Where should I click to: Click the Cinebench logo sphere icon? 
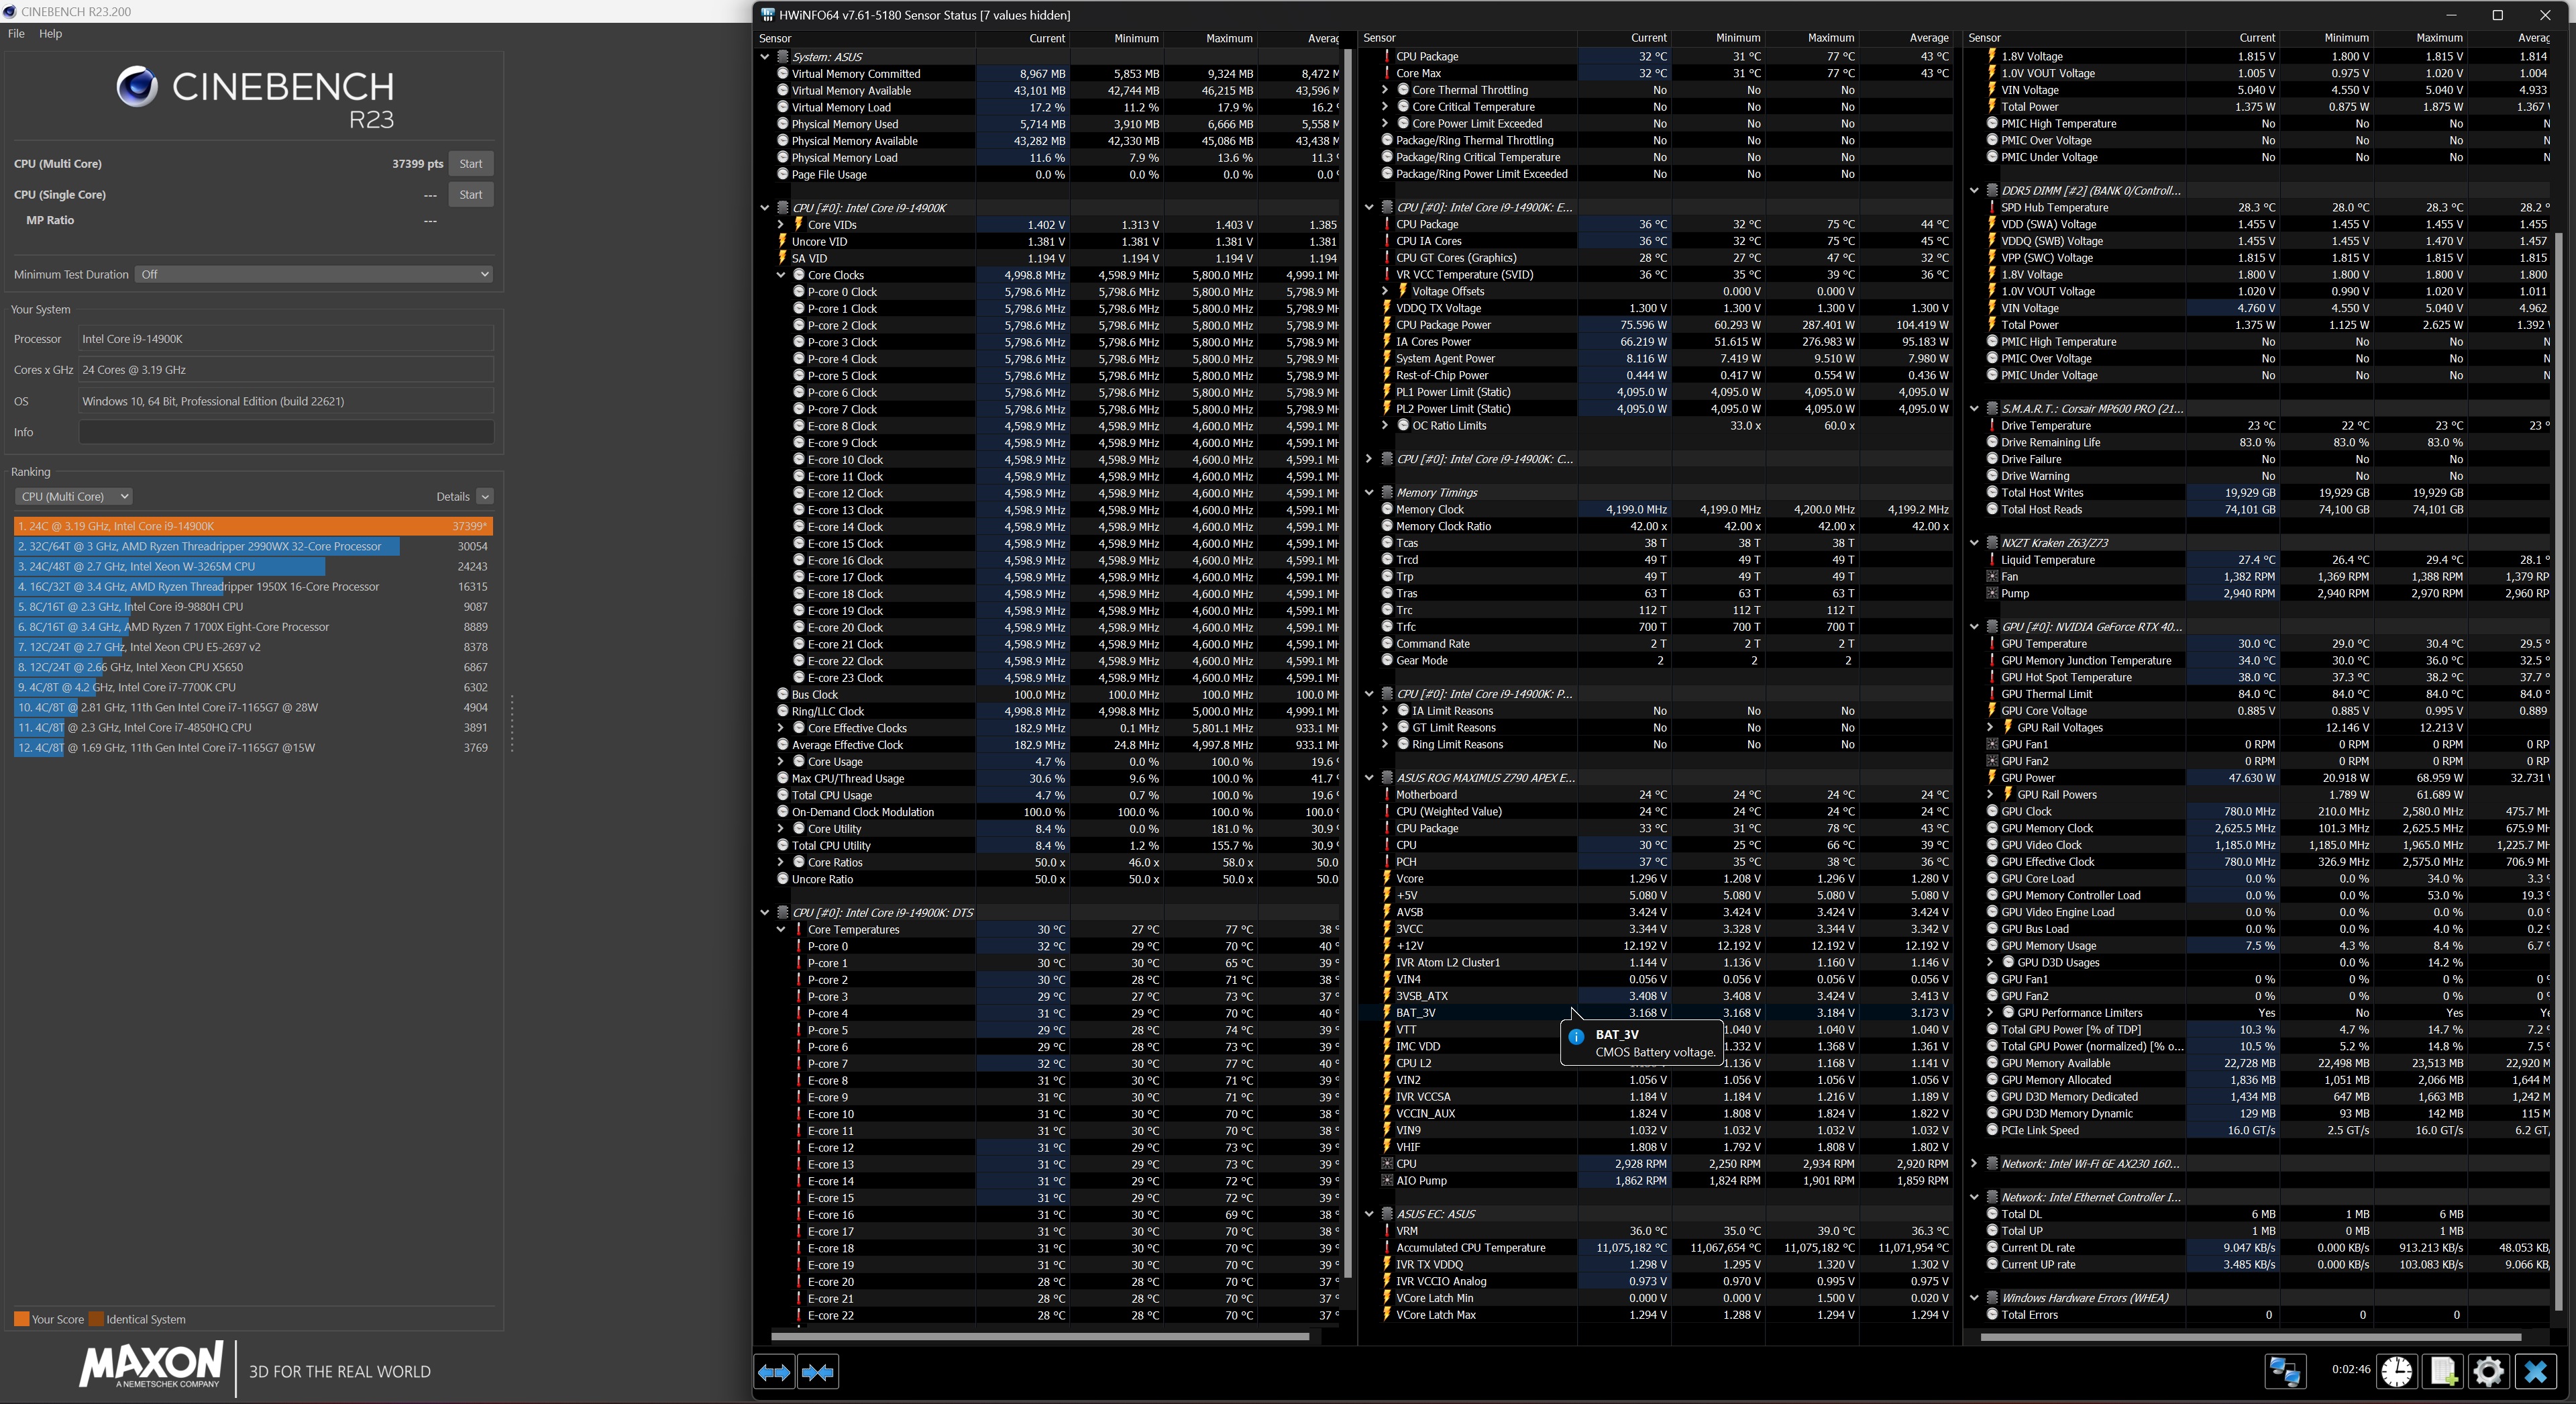pos(137,87)
